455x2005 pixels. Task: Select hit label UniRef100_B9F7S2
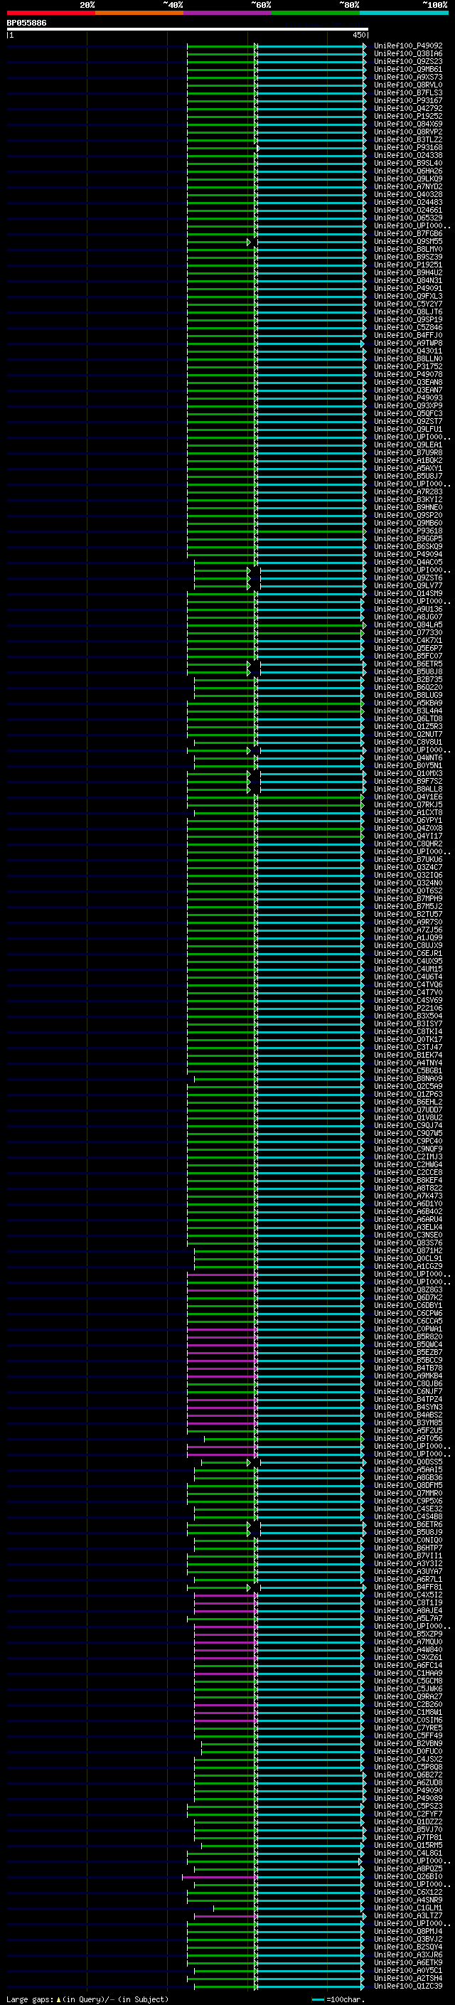tap(408, 782)
